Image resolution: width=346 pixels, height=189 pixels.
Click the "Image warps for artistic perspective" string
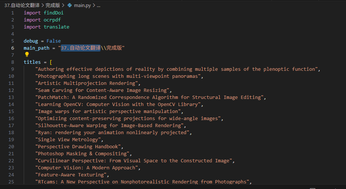tap(108, 112)
